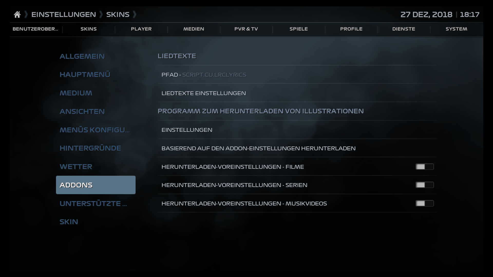
Task: Switch to the SPIELE tab
Action: pos(299,29)
